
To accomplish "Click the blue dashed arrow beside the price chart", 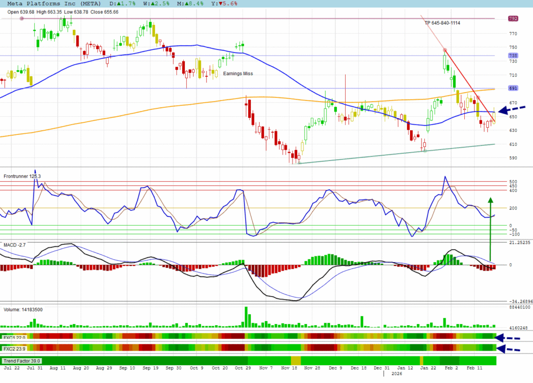I will coord(512,109).
